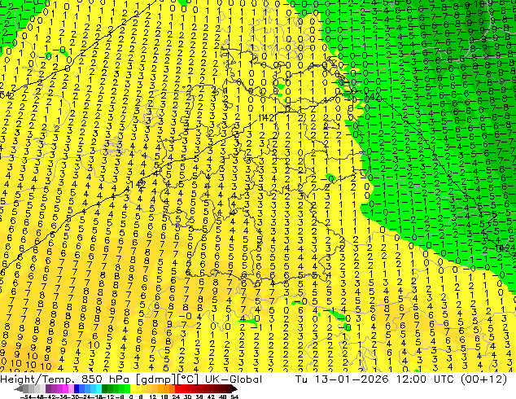Screen dimensions: 516x399
Task: Click the "-54" label on the legend scale
Action: pos(26,397)
